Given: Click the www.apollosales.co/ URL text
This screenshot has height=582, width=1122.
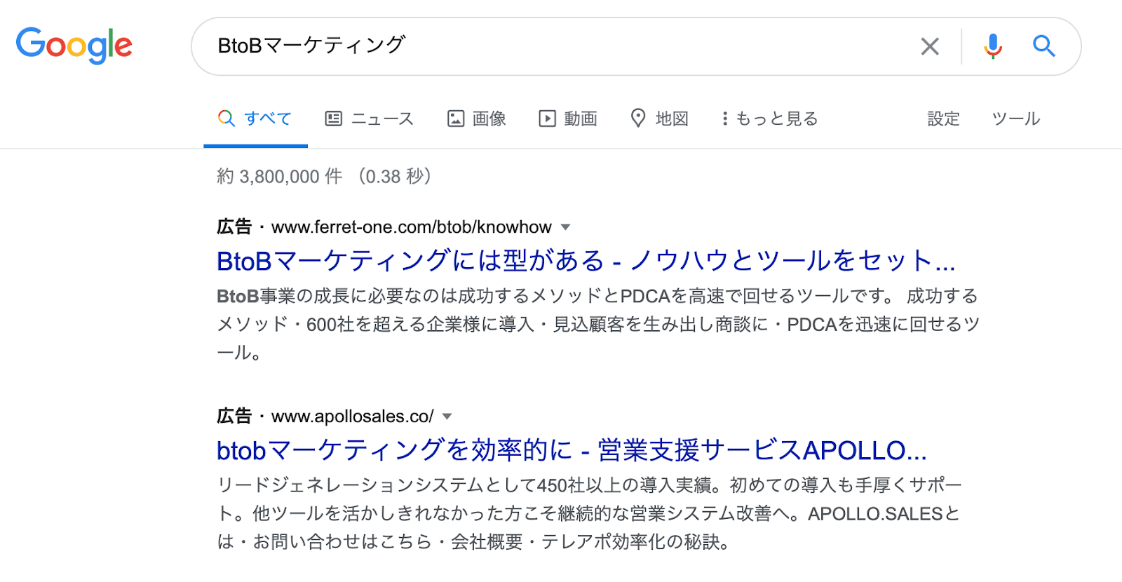Looking at the screenshot, I should click(353, 417).
